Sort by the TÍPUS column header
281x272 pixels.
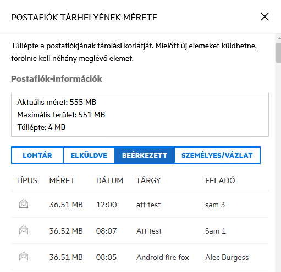(x=26, y=180)
